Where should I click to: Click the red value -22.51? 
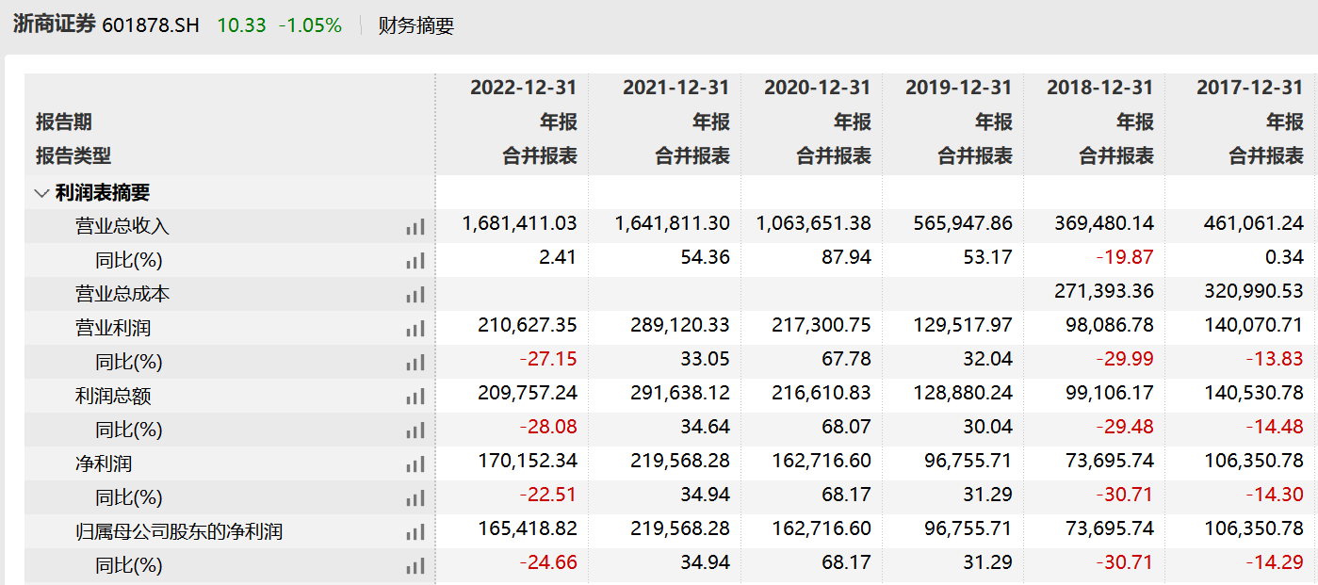tap(548, 496)
